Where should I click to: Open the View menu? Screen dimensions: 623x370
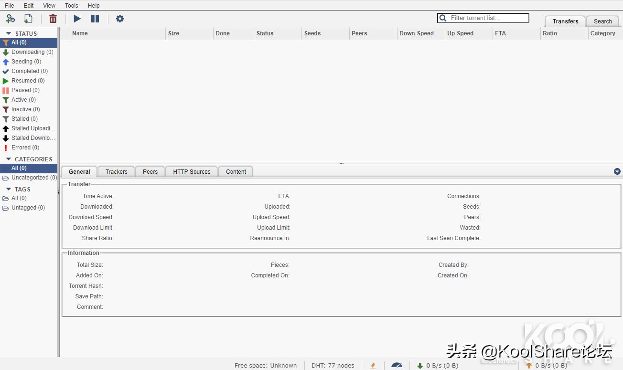pos(49,5)
